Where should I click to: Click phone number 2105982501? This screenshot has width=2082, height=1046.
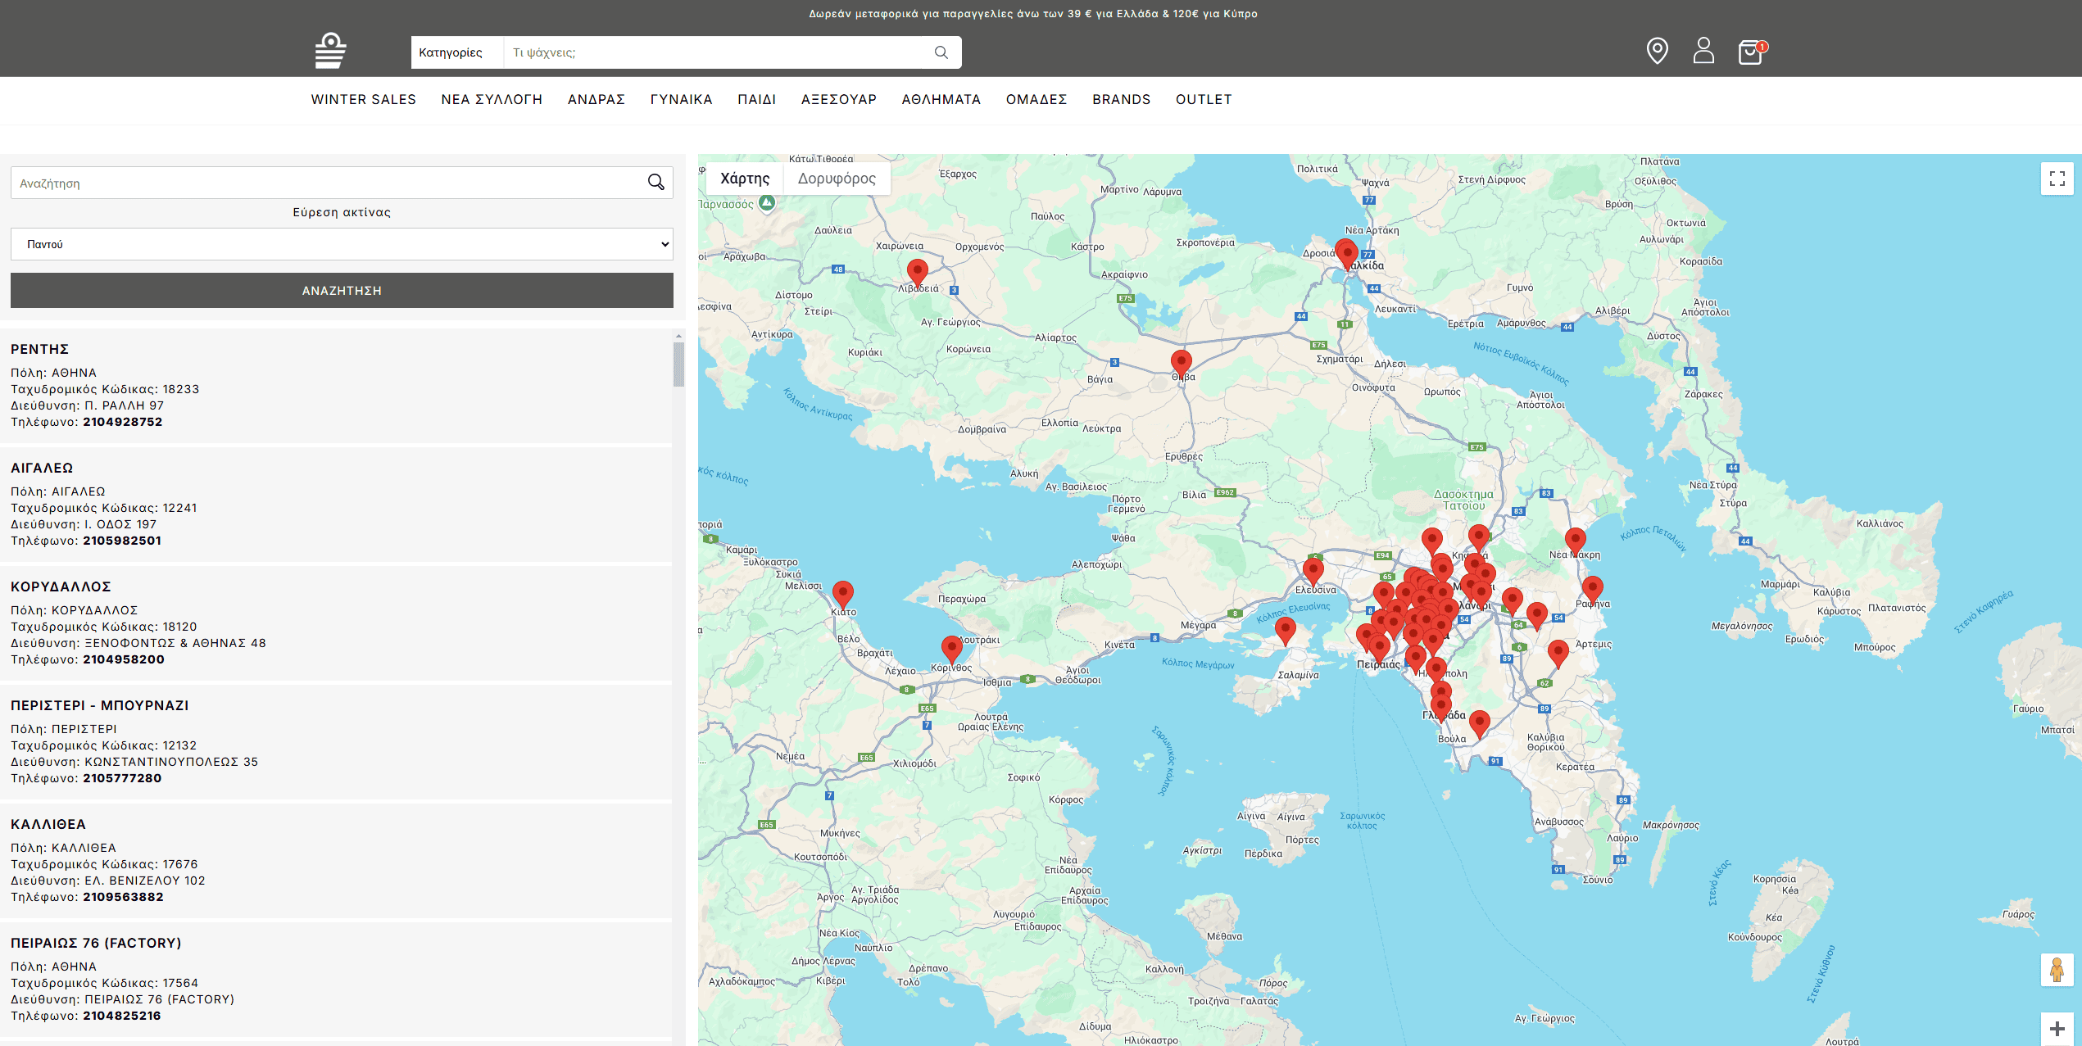[122, 541]
